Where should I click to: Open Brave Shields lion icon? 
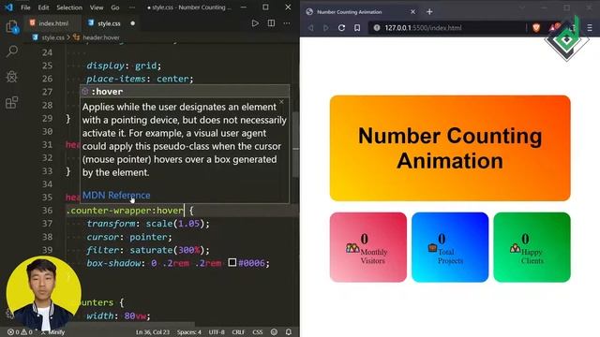click(536, 27)
